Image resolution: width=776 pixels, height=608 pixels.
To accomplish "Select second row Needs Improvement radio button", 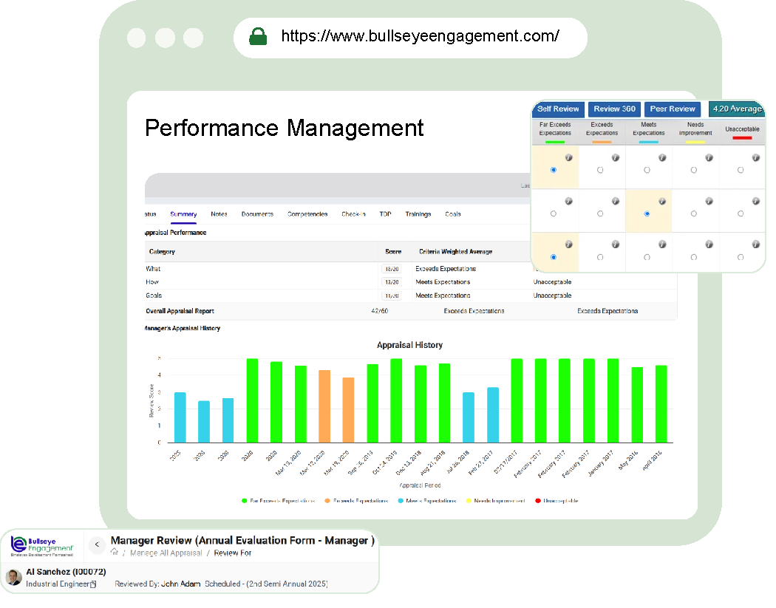I will pos(693,214).
